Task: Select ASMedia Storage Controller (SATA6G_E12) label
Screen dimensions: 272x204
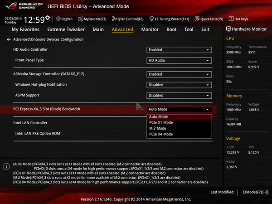Action: (x=49, y=74)
